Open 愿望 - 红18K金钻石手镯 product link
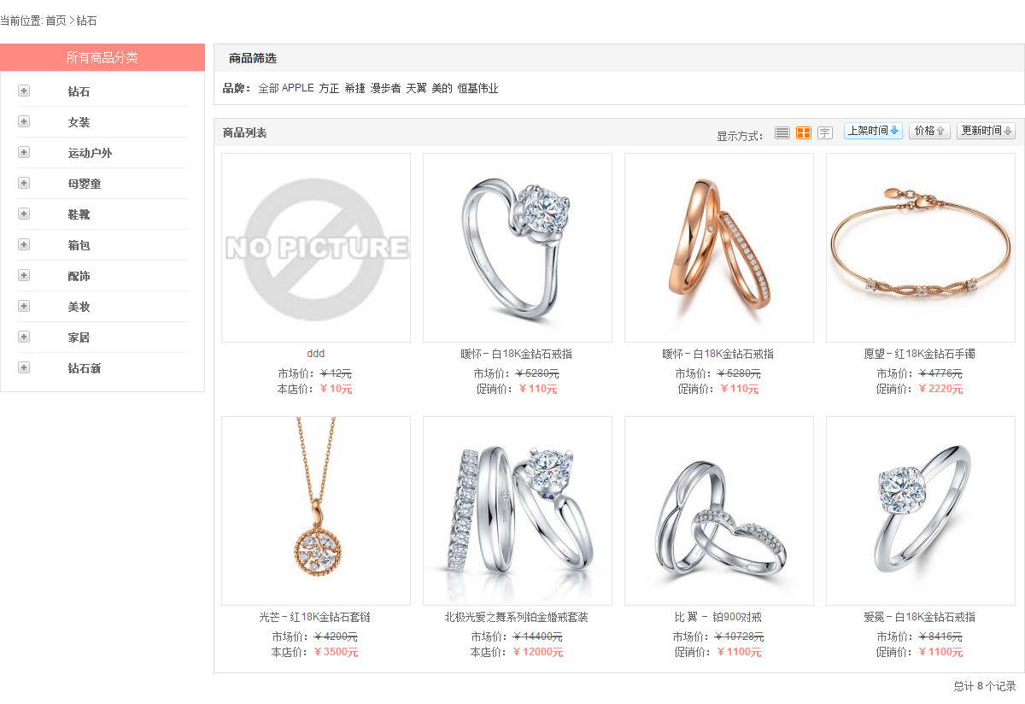This screenshot has width=1025, height=704. pos(920,354)
